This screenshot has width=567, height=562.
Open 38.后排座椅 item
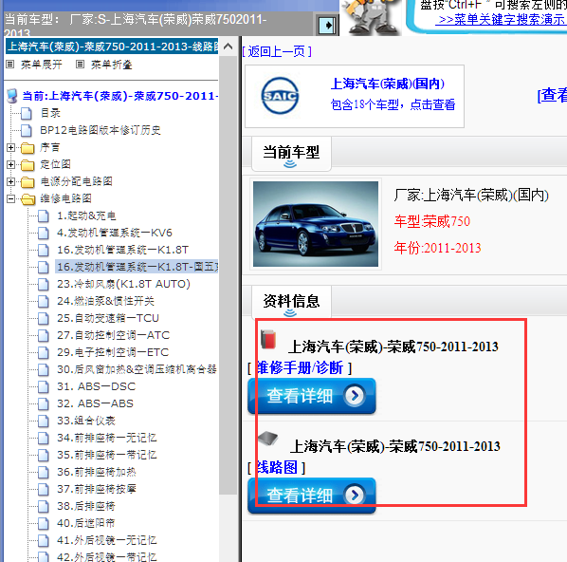(86, 506)
